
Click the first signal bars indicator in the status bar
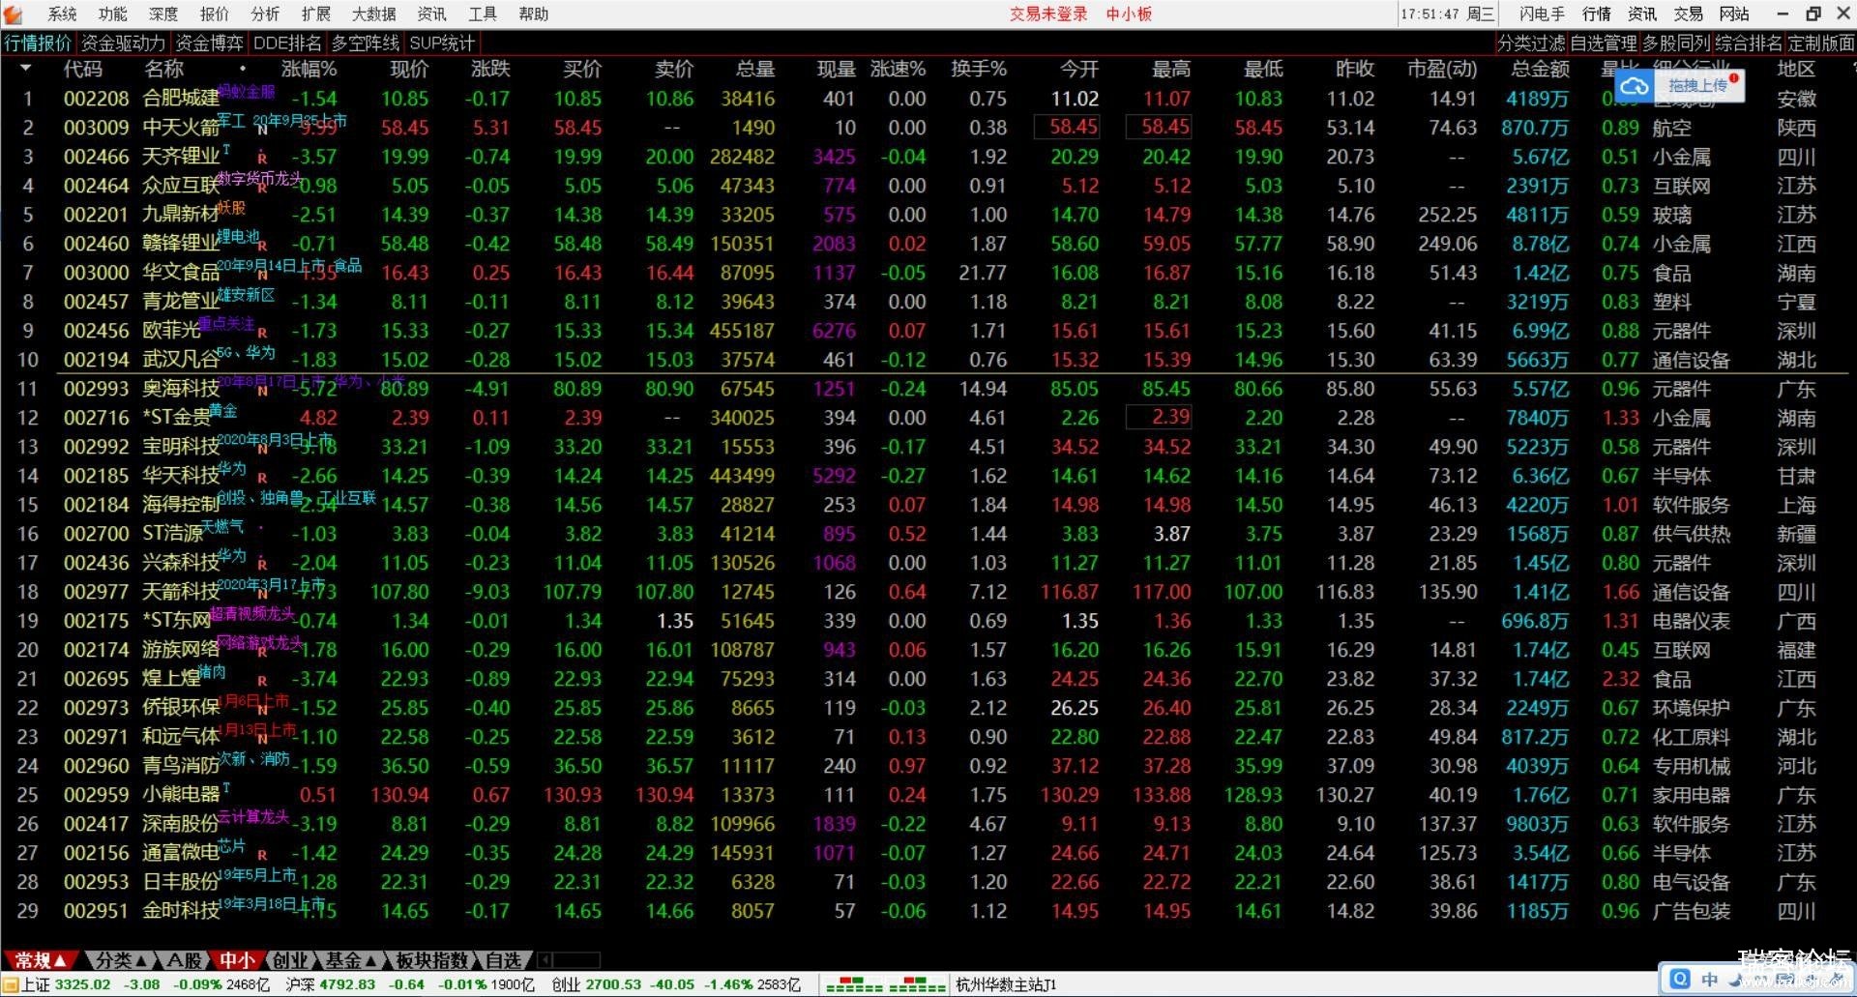(x=853, y=985)
